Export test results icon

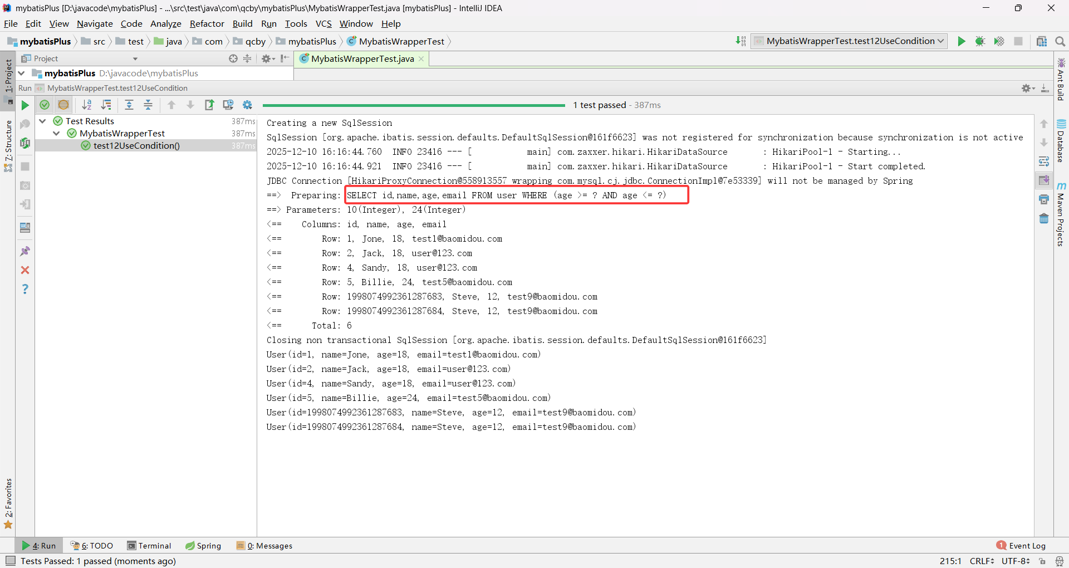pos(209,105)
